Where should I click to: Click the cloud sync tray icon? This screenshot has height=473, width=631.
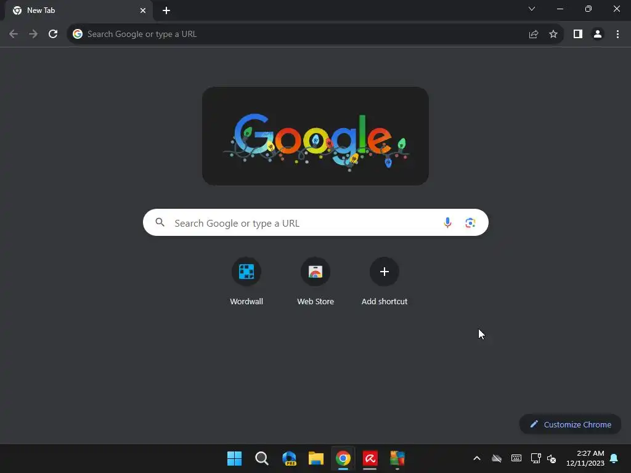497,458
